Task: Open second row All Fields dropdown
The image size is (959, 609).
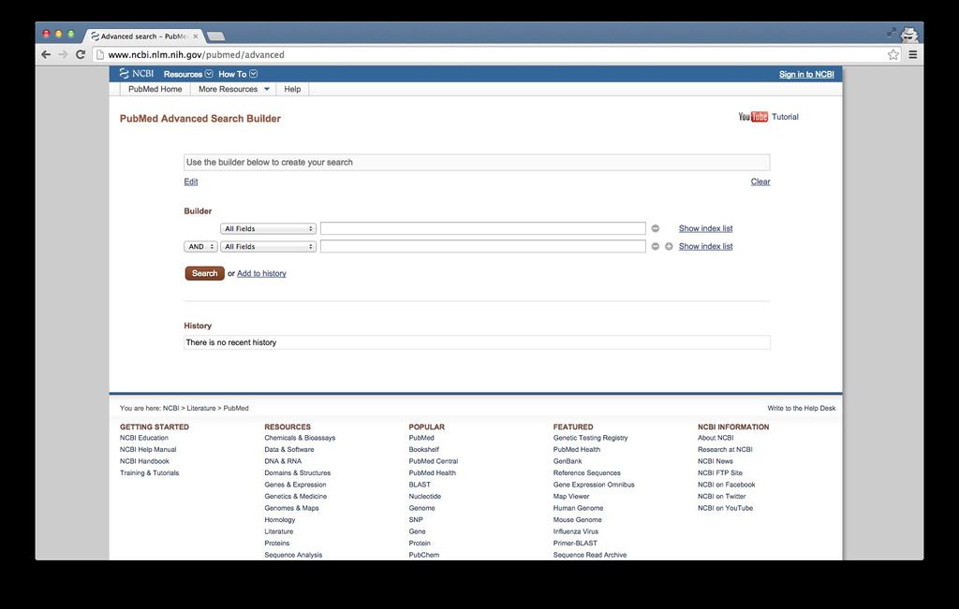Action: pos(268,246)
